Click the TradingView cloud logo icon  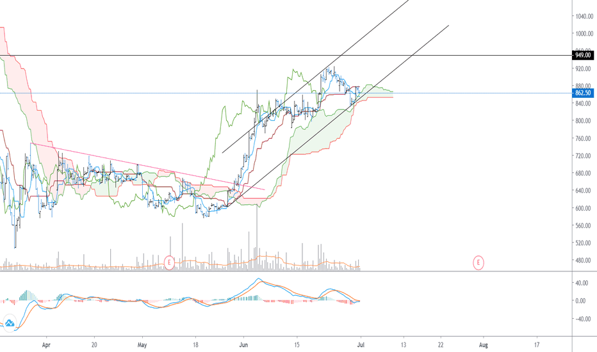tap(10, 323)
